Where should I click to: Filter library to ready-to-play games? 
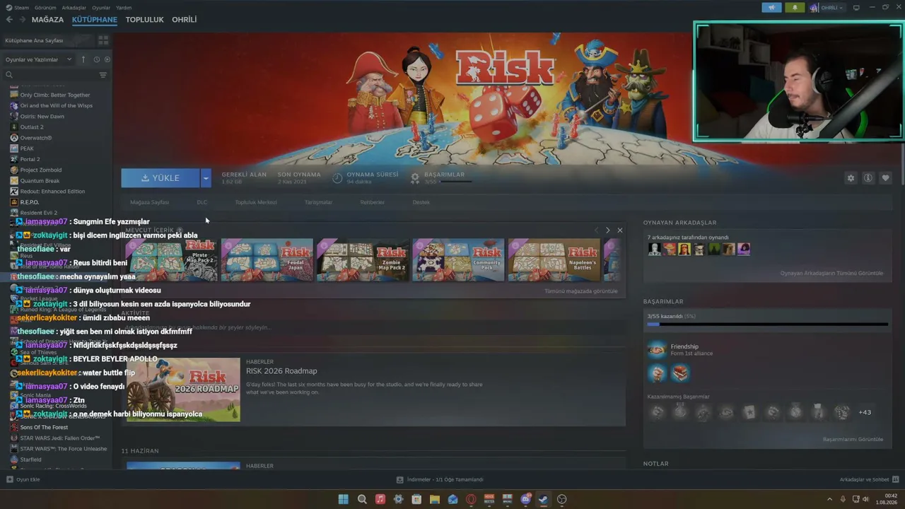107,59
